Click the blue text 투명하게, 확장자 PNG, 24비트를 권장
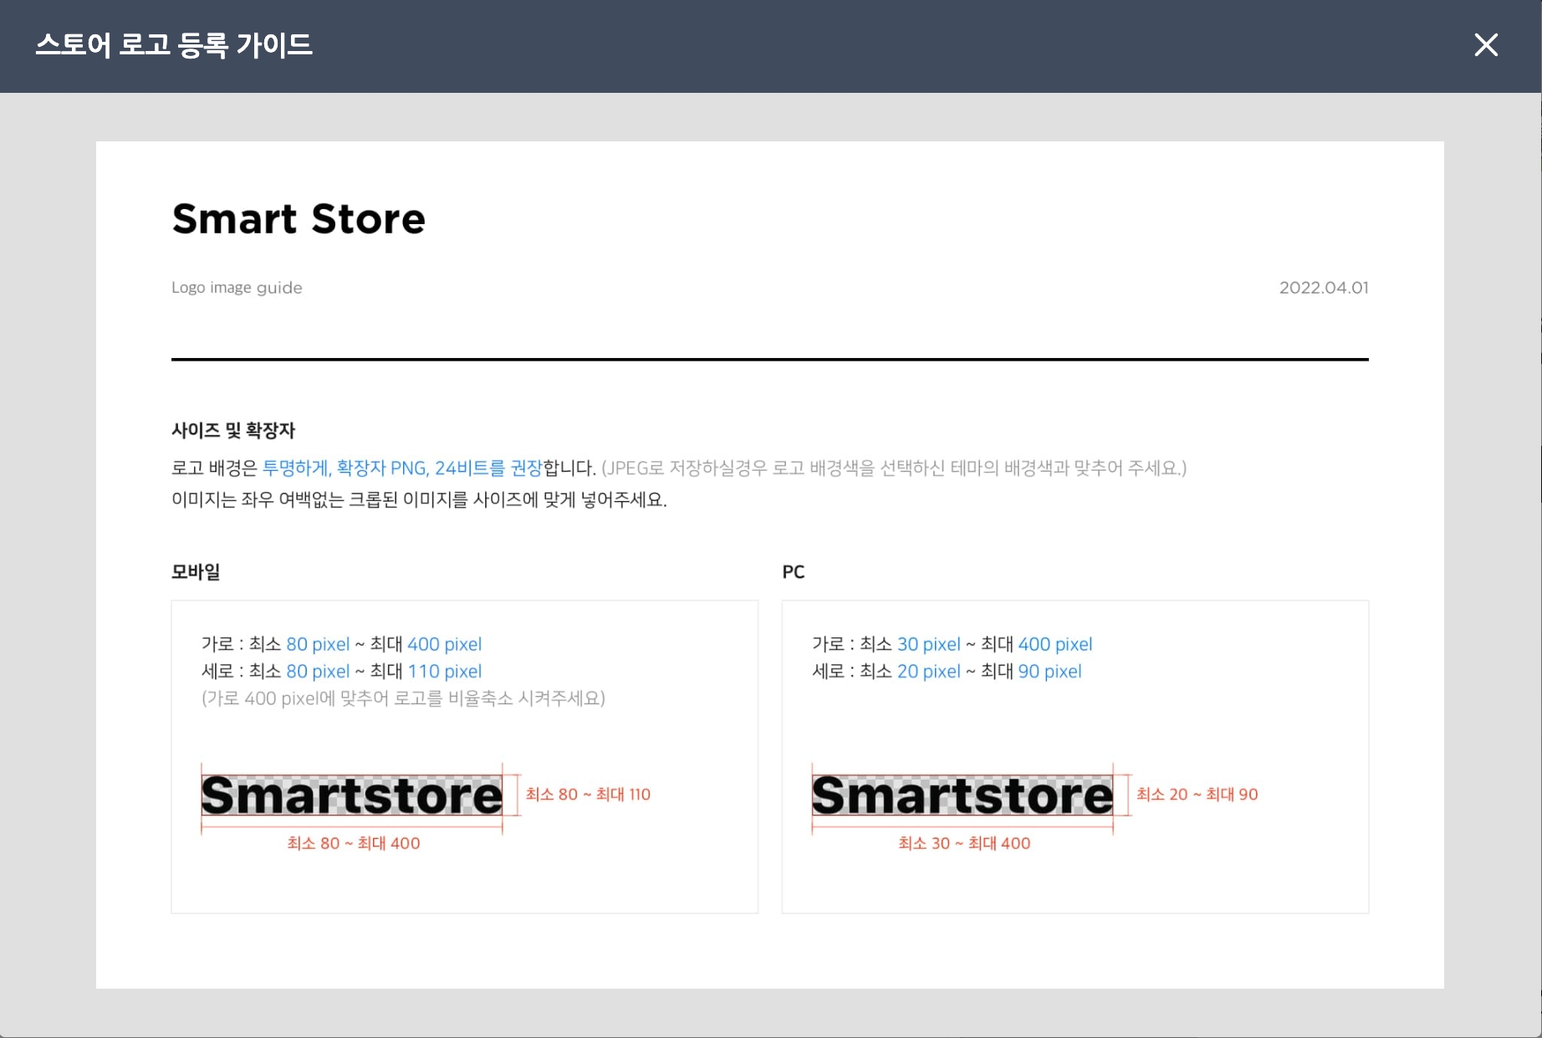 (x=402, y=468)
